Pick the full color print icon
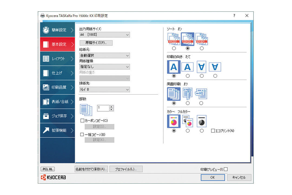292x195 pixels. (x=174, y=121)
